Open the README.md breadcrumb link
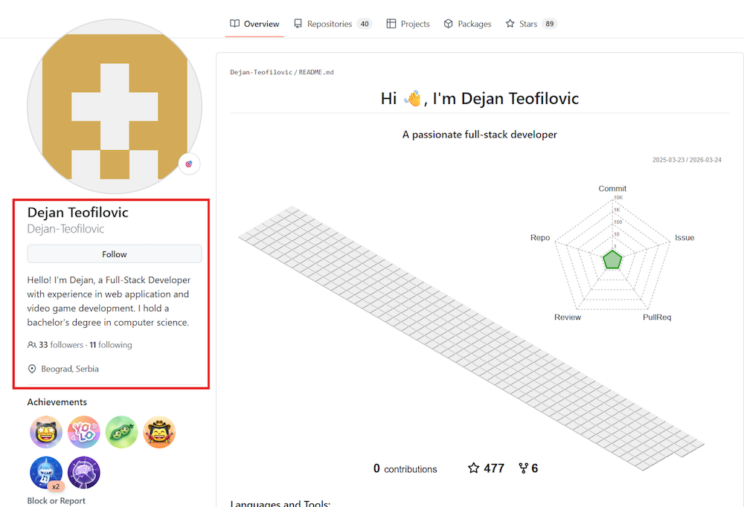 point(315,72)
